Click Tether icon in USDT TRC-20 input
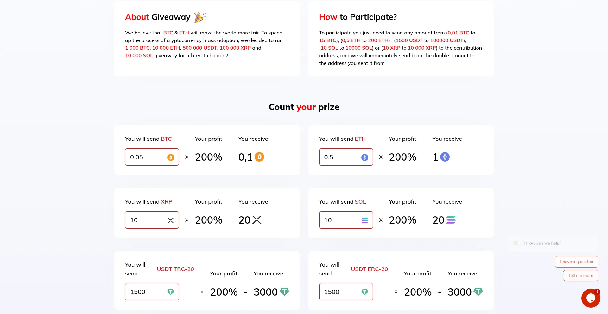The width and height of the screenshot is (608, 314). (x=170, y=292)
